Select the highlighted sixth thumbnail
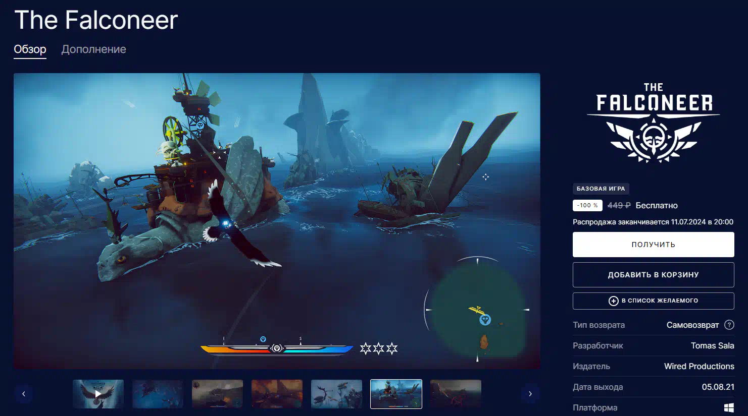Viewport: 748px width, 416px height. coord(396,394)
